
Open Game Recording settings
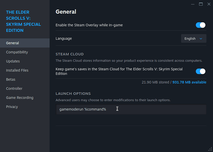(x=25, y=97)
